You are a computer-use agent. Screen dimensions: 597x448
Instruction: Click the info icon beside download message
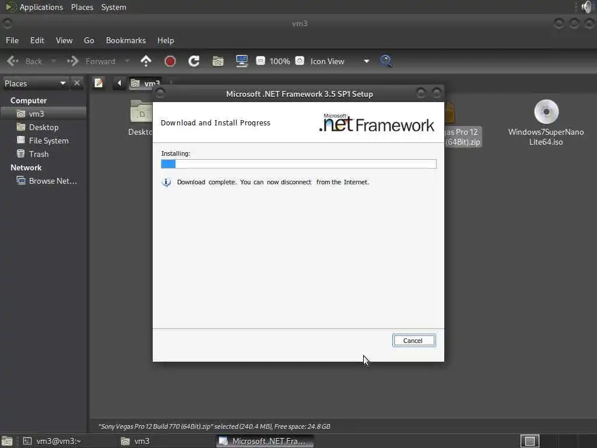pyautogui.click(x=166, y=182)
